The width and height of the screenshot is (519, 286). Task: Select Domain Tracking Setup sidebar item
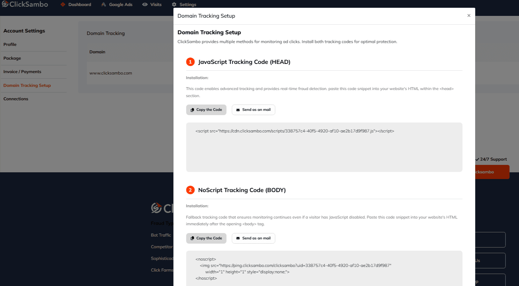[27, 85]
